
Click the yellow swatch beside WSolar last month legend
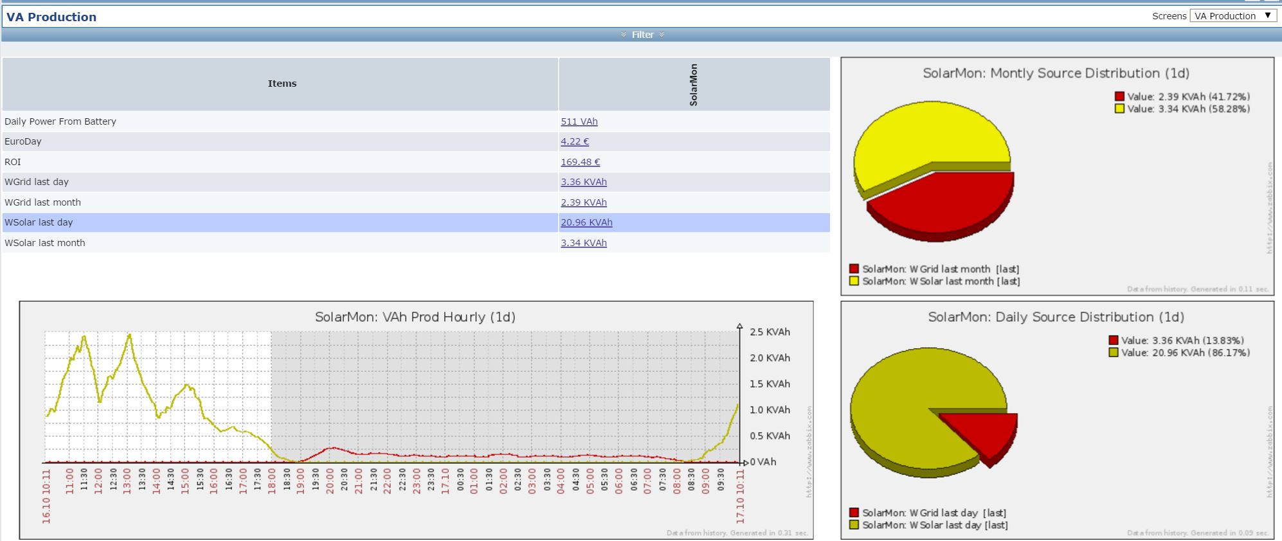click(854, 281)
